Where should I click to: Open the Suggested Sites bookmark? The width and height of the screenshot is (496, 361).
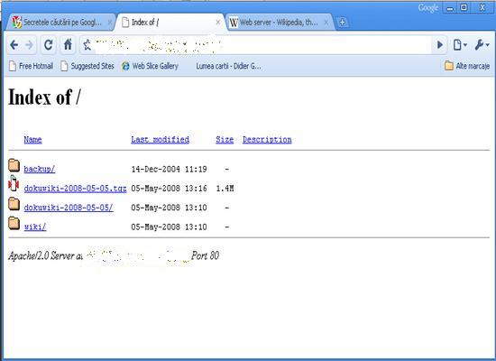[87, 66]
